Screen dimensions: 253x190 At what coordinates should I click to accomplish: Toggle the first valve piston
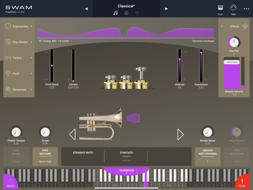[111, 82]
